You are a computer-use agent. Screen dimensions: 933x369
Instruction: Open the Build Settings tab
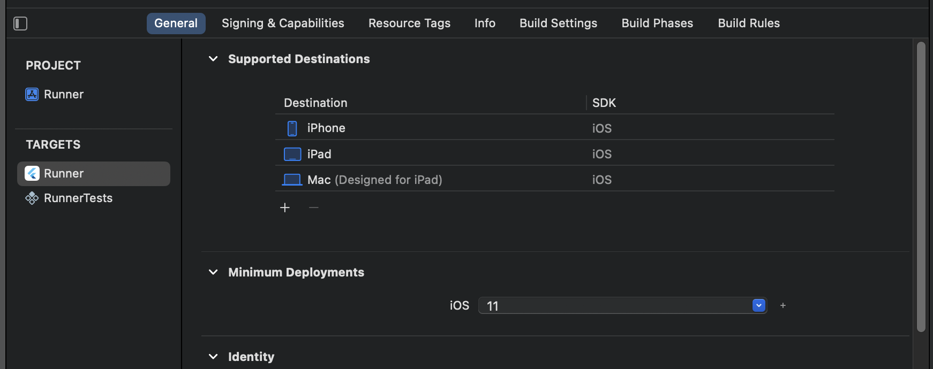558,24
